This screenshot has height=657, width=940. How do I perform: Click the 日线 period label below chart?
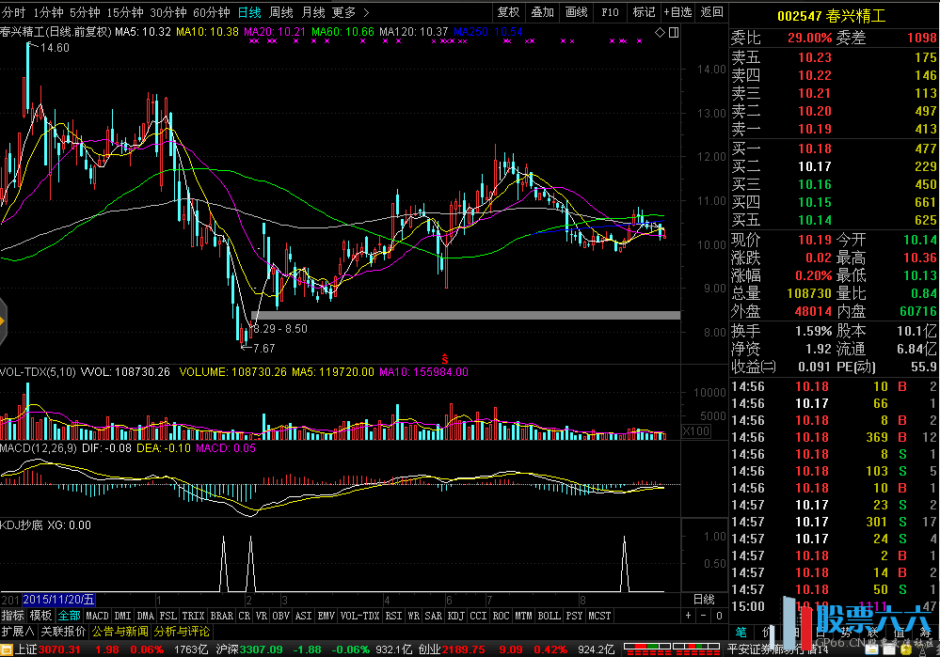(704, 600)
